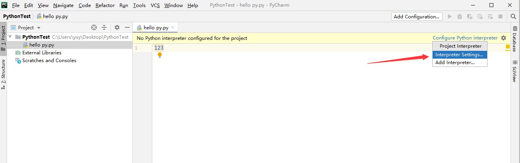The image size is (520, 163).
Task: Collapse the PythonTest project root node
Action: coord(11,37)
